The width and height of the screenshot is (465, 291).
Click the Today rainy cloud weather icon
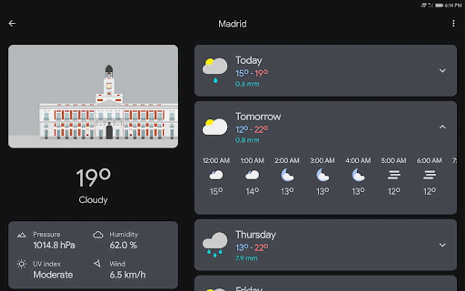point(215,70)
